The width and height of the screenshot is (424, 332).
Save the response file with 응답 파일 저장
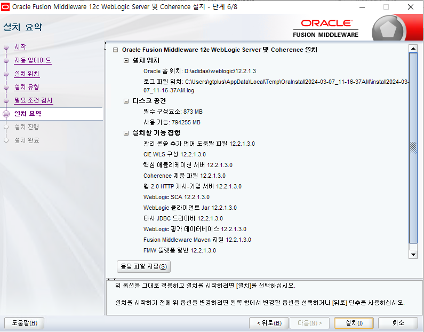pyautogui.click(x=143, y=266)
